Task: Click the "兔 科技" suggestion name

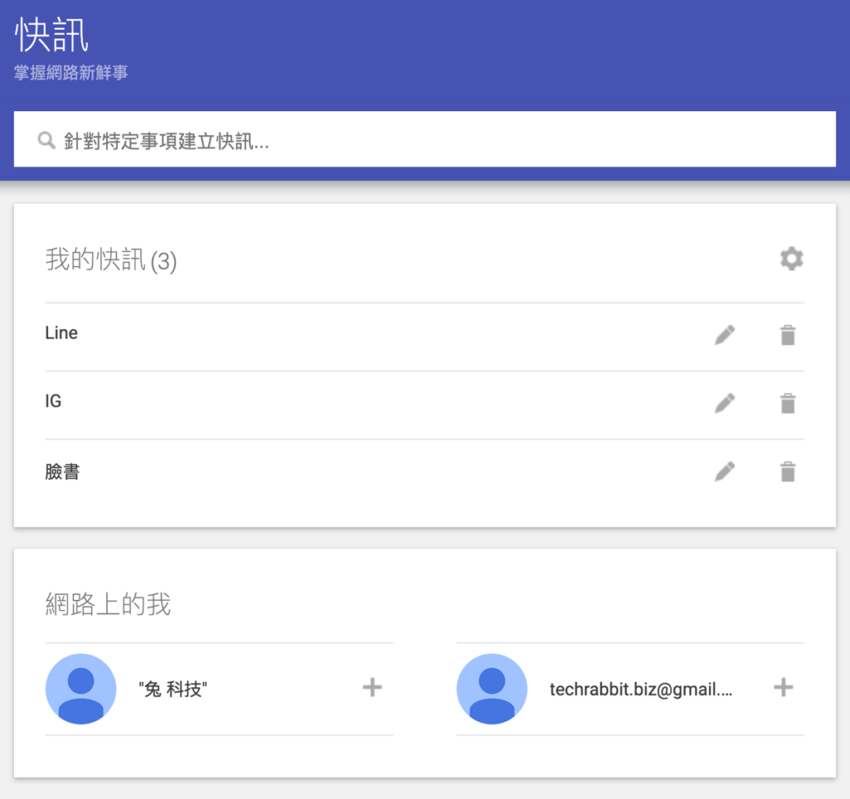Action: coord(173,689)
